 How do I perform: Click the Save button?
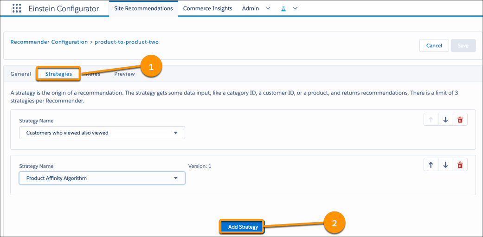[x=463, y=45]
